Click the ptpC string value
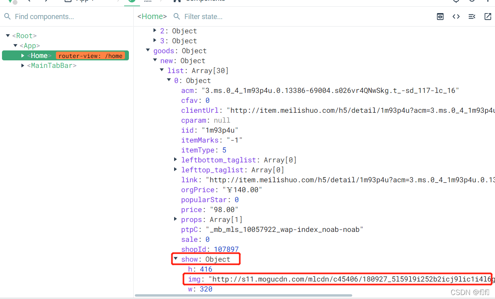This screenshot has width=495, height=299. click(x=284, y=230)
